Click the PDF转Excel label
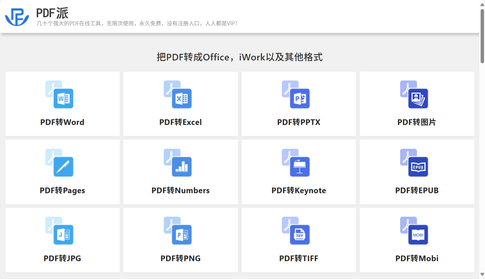Screen dimensions: 485x279 (x=181, y=122)
